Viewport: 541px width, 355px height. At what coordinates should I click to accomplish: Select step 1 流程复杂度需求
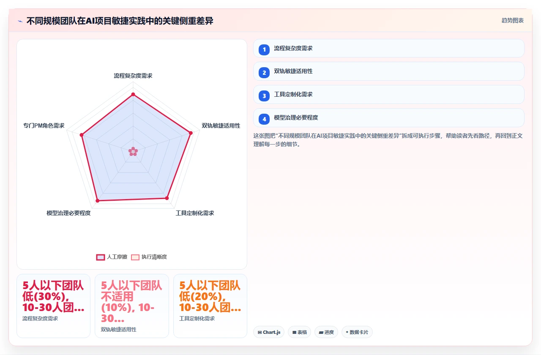pyautogui.click(x=389, y=48)
